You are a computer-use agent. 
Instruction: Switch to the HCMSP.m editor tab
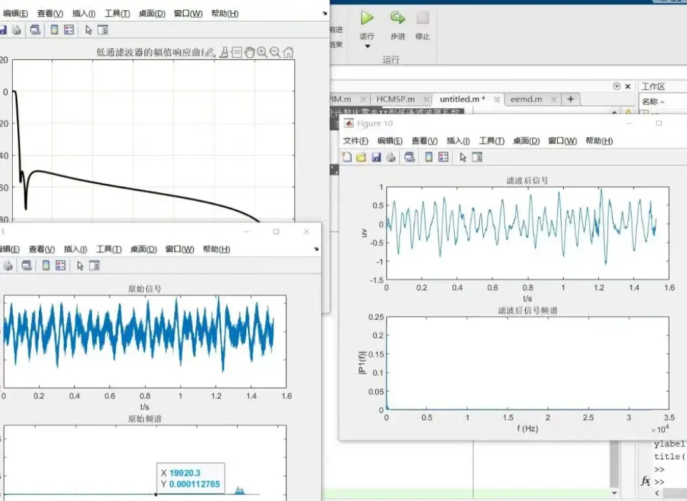pyautogui.click(x=395, y=99)
